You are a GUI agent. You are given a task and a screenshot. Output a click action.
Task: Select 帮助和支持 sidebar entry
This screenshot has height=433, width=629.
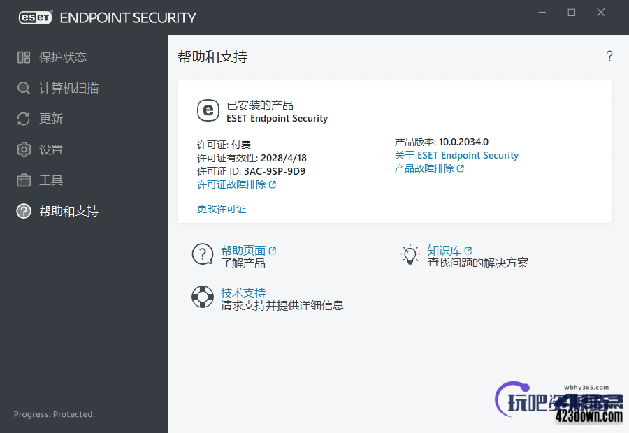click(68, 211)
